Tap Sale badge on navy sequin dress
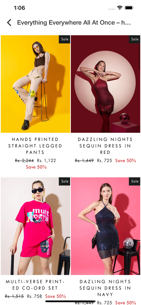 135,181
